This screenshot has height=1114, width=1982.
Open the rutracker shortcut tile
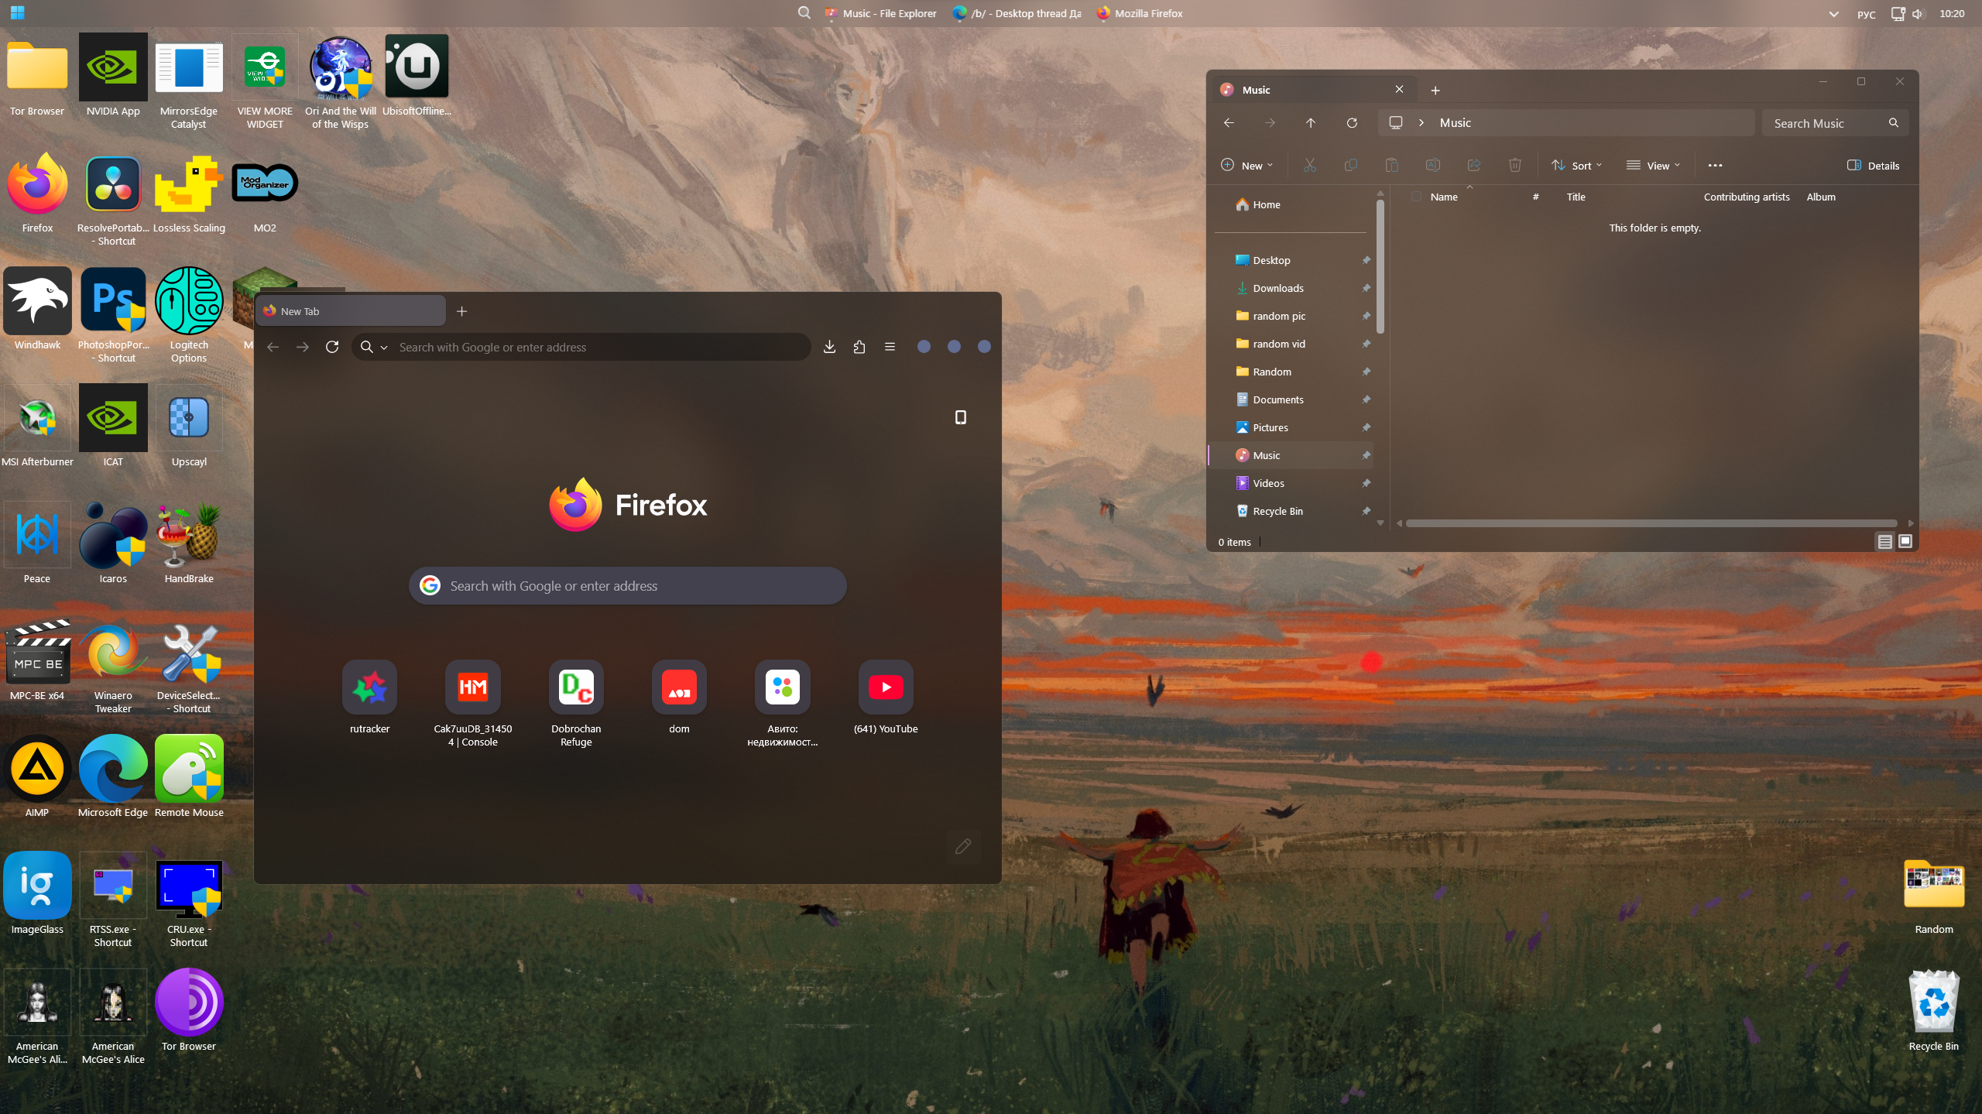(x=369, y=687)
